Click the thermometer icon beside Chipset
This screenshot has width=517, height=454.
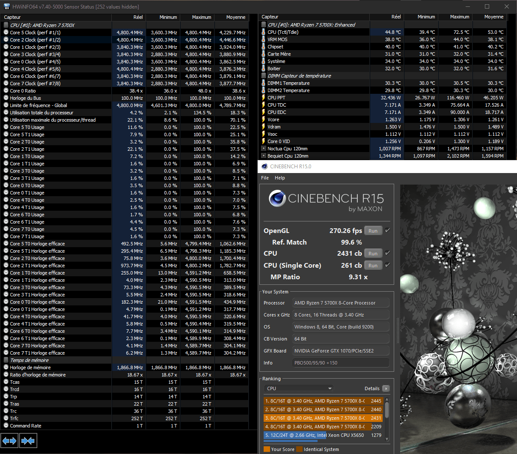click(x=264, y=46)
